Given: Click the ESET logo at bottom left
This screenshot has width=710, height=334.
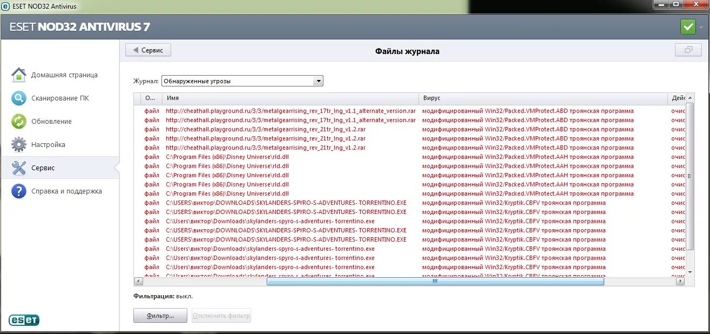Looking at the screenshot, I should pos(24,320).
